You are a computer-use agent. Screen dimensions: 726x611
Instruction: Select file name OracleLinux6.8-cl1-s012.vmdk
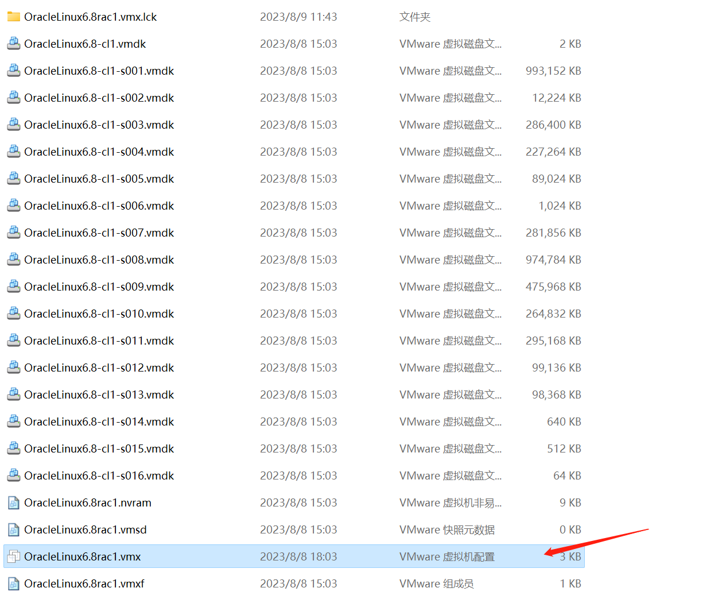[99, 368]
